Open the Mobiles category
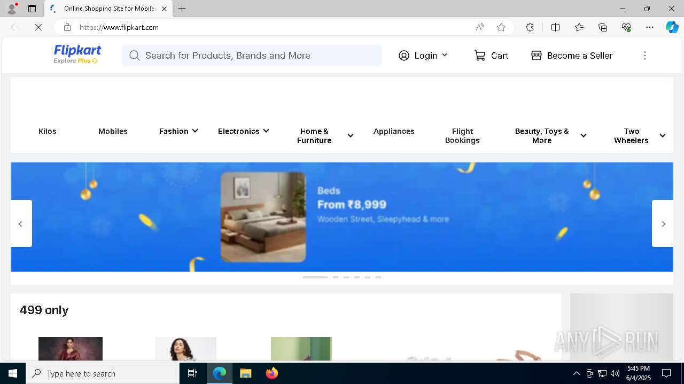 point(113,131)
